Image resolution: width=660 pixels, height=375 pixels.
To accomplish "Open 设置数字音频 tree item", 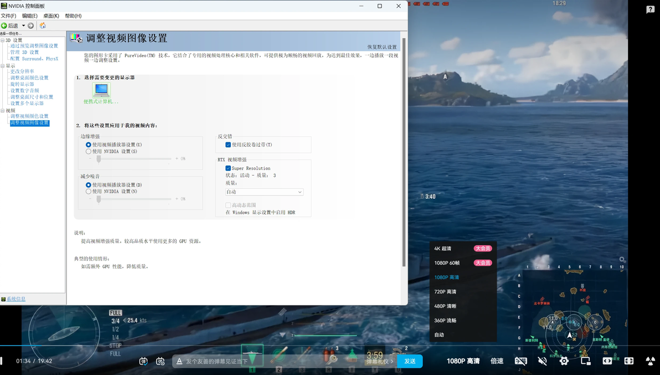I will tap(25, 90).
